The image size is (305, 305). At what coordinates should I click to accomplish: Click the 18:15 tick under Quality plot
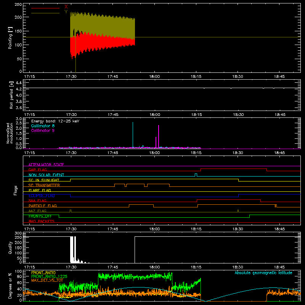tap(196, 267)
